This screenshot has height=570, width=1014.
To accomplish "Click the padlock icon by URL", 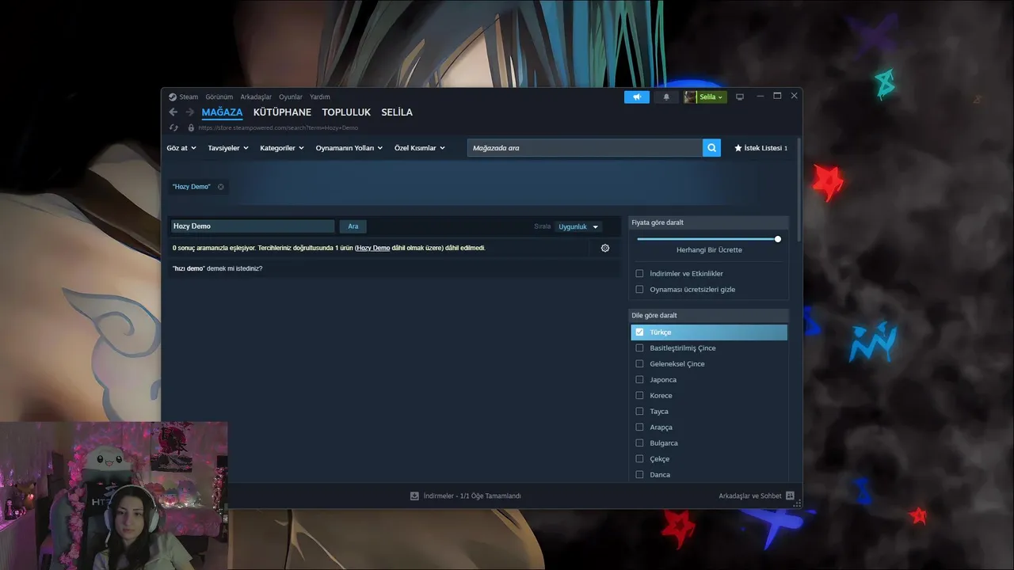I will (191, 127).
